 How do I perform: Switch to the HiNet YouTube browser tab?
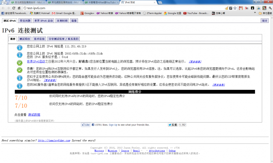tap(102, 3)
